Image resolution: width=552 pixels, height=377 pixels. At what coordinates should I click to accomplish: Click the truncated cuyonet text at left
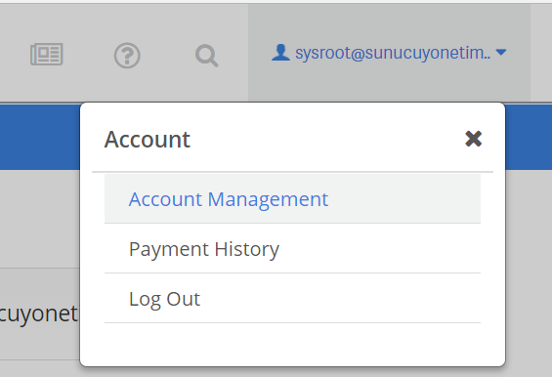[x=39, y=314]
